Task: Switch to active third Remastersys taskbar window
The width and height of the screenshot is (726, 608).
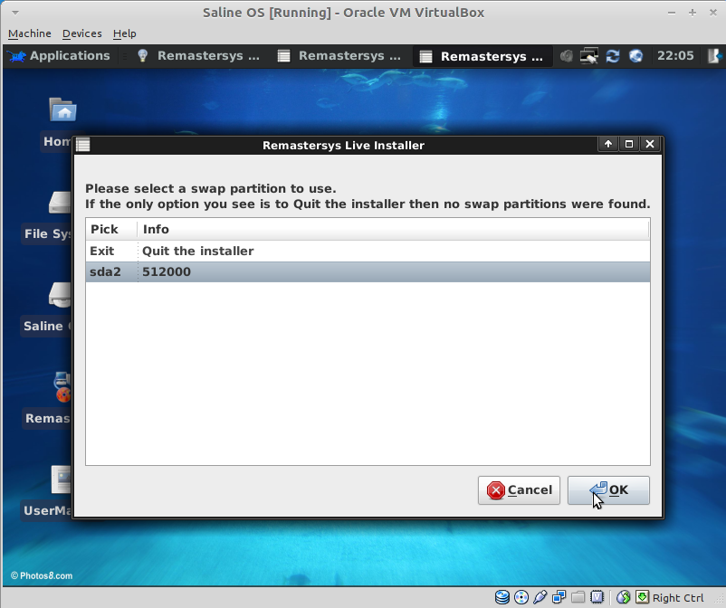Action: (482, 56)
